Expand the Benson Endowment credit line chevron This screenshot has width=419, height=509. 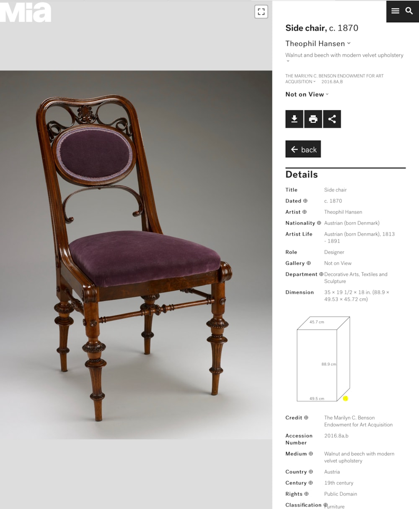tap(314, 82)
